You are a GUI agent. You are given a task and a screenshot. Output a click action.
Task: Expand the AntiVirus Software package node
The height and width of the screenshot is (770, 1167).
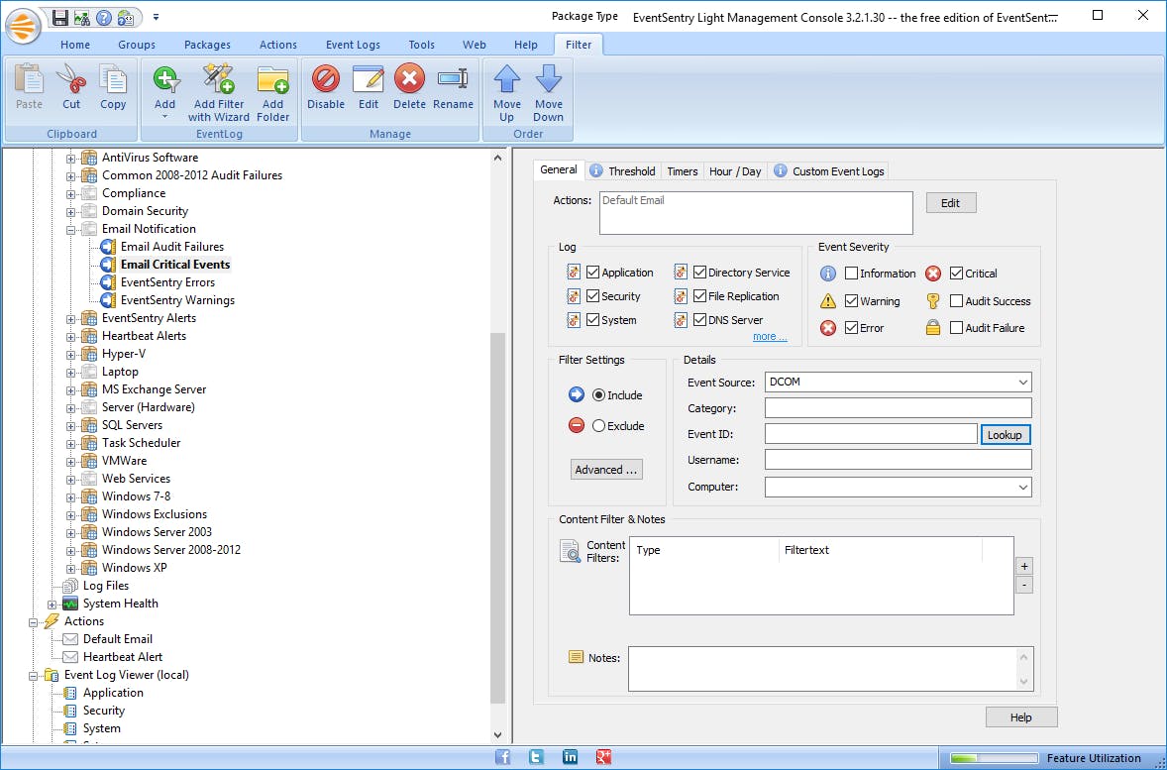pos(70,158)
